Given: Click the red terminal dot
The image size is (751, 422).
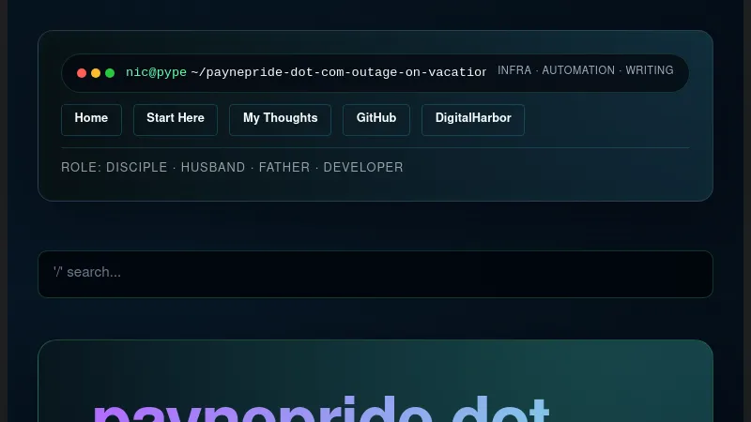Looking at the screenshot, I should point(82,73).
